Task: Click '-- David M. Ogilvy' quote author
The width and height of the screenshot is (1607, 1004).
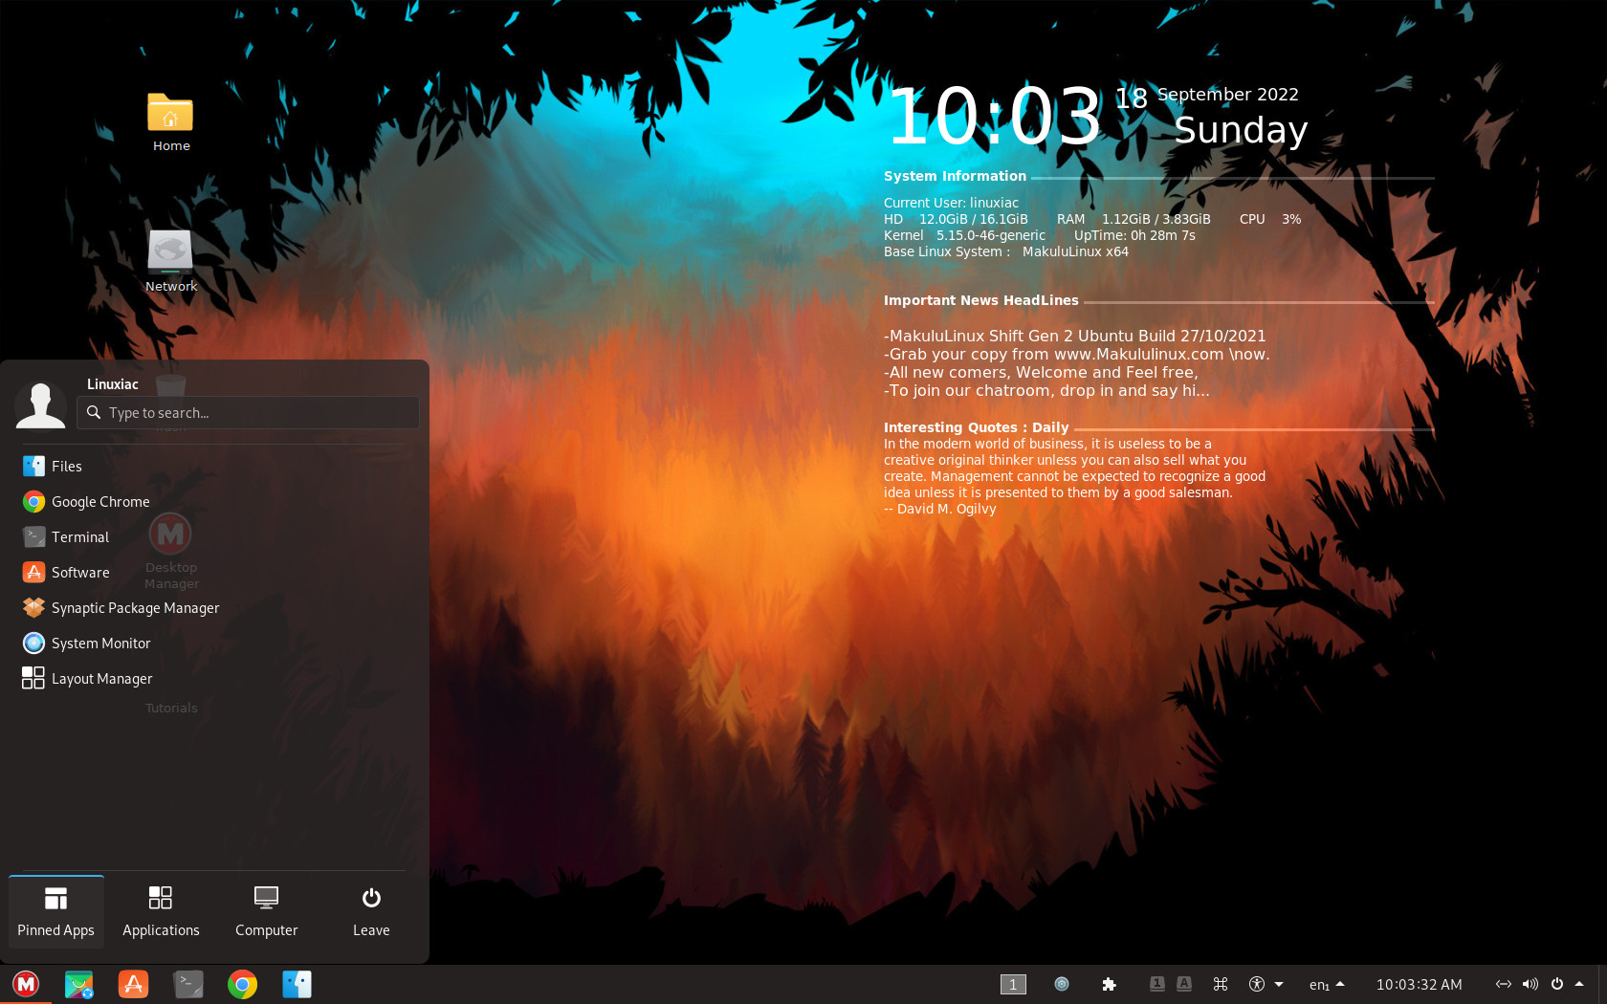Action: (939, 509)
